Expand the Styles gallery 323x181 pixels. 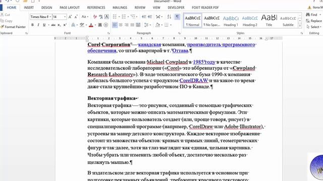300,26
